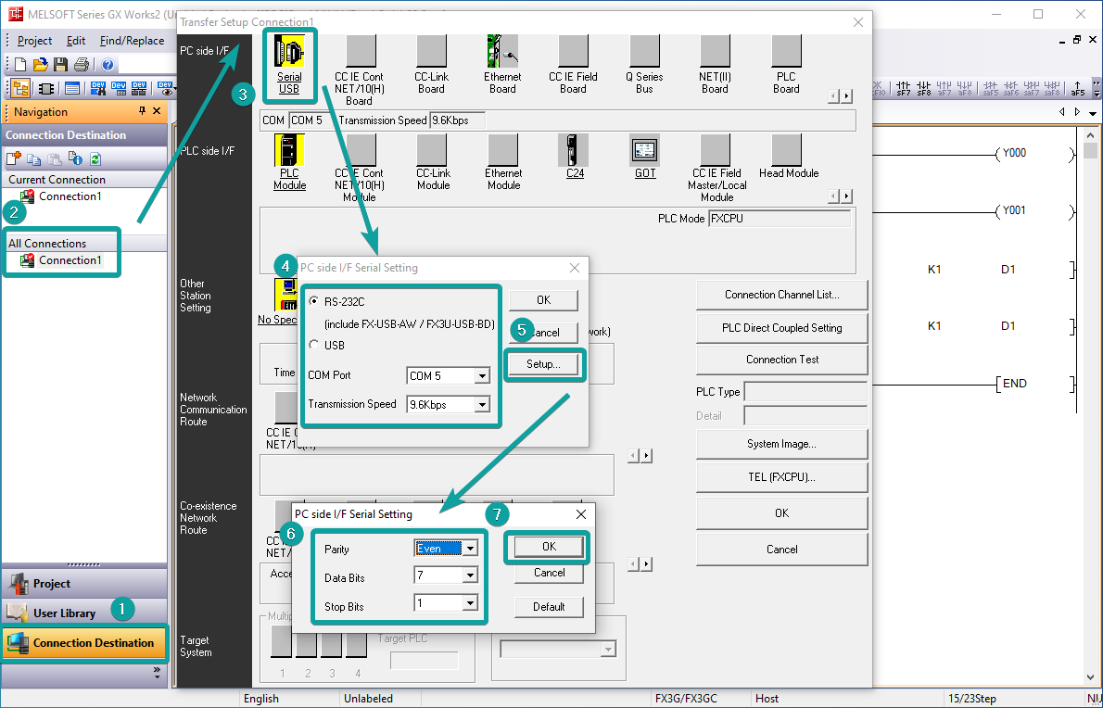Screen dimensions: 1103x708
Task: Select the PLC Module icon
Action: (x=289, y=150)
